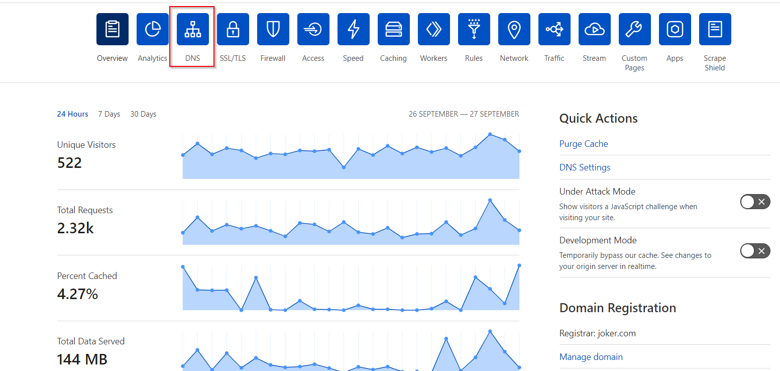Open DNS Settings quick action link
The height and width of the screenshot is (371, 780).
[585, 167]
